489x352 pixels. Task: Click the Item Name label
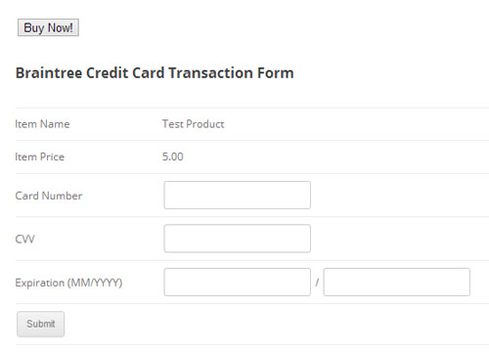pyautogui.click(x=42, y=124)
